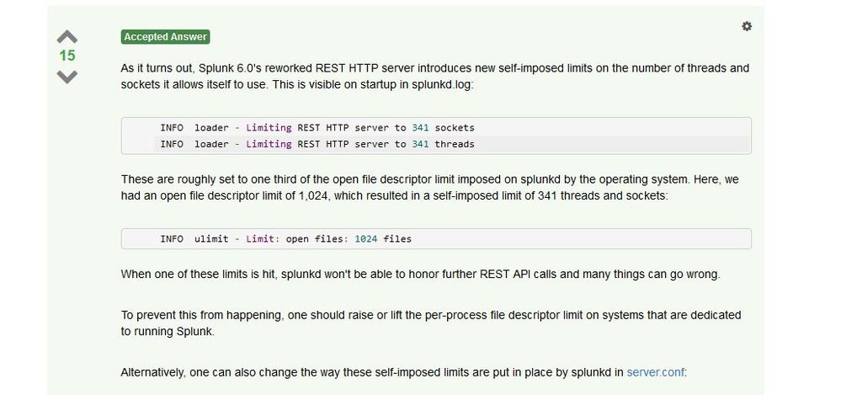Downvote the accepted answer
The height and width of the screenshot is (395, 841).
coord(67,77)
